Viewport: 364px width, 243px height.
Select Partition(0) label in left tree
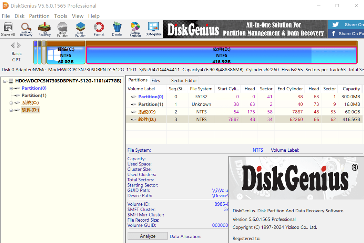34,88
